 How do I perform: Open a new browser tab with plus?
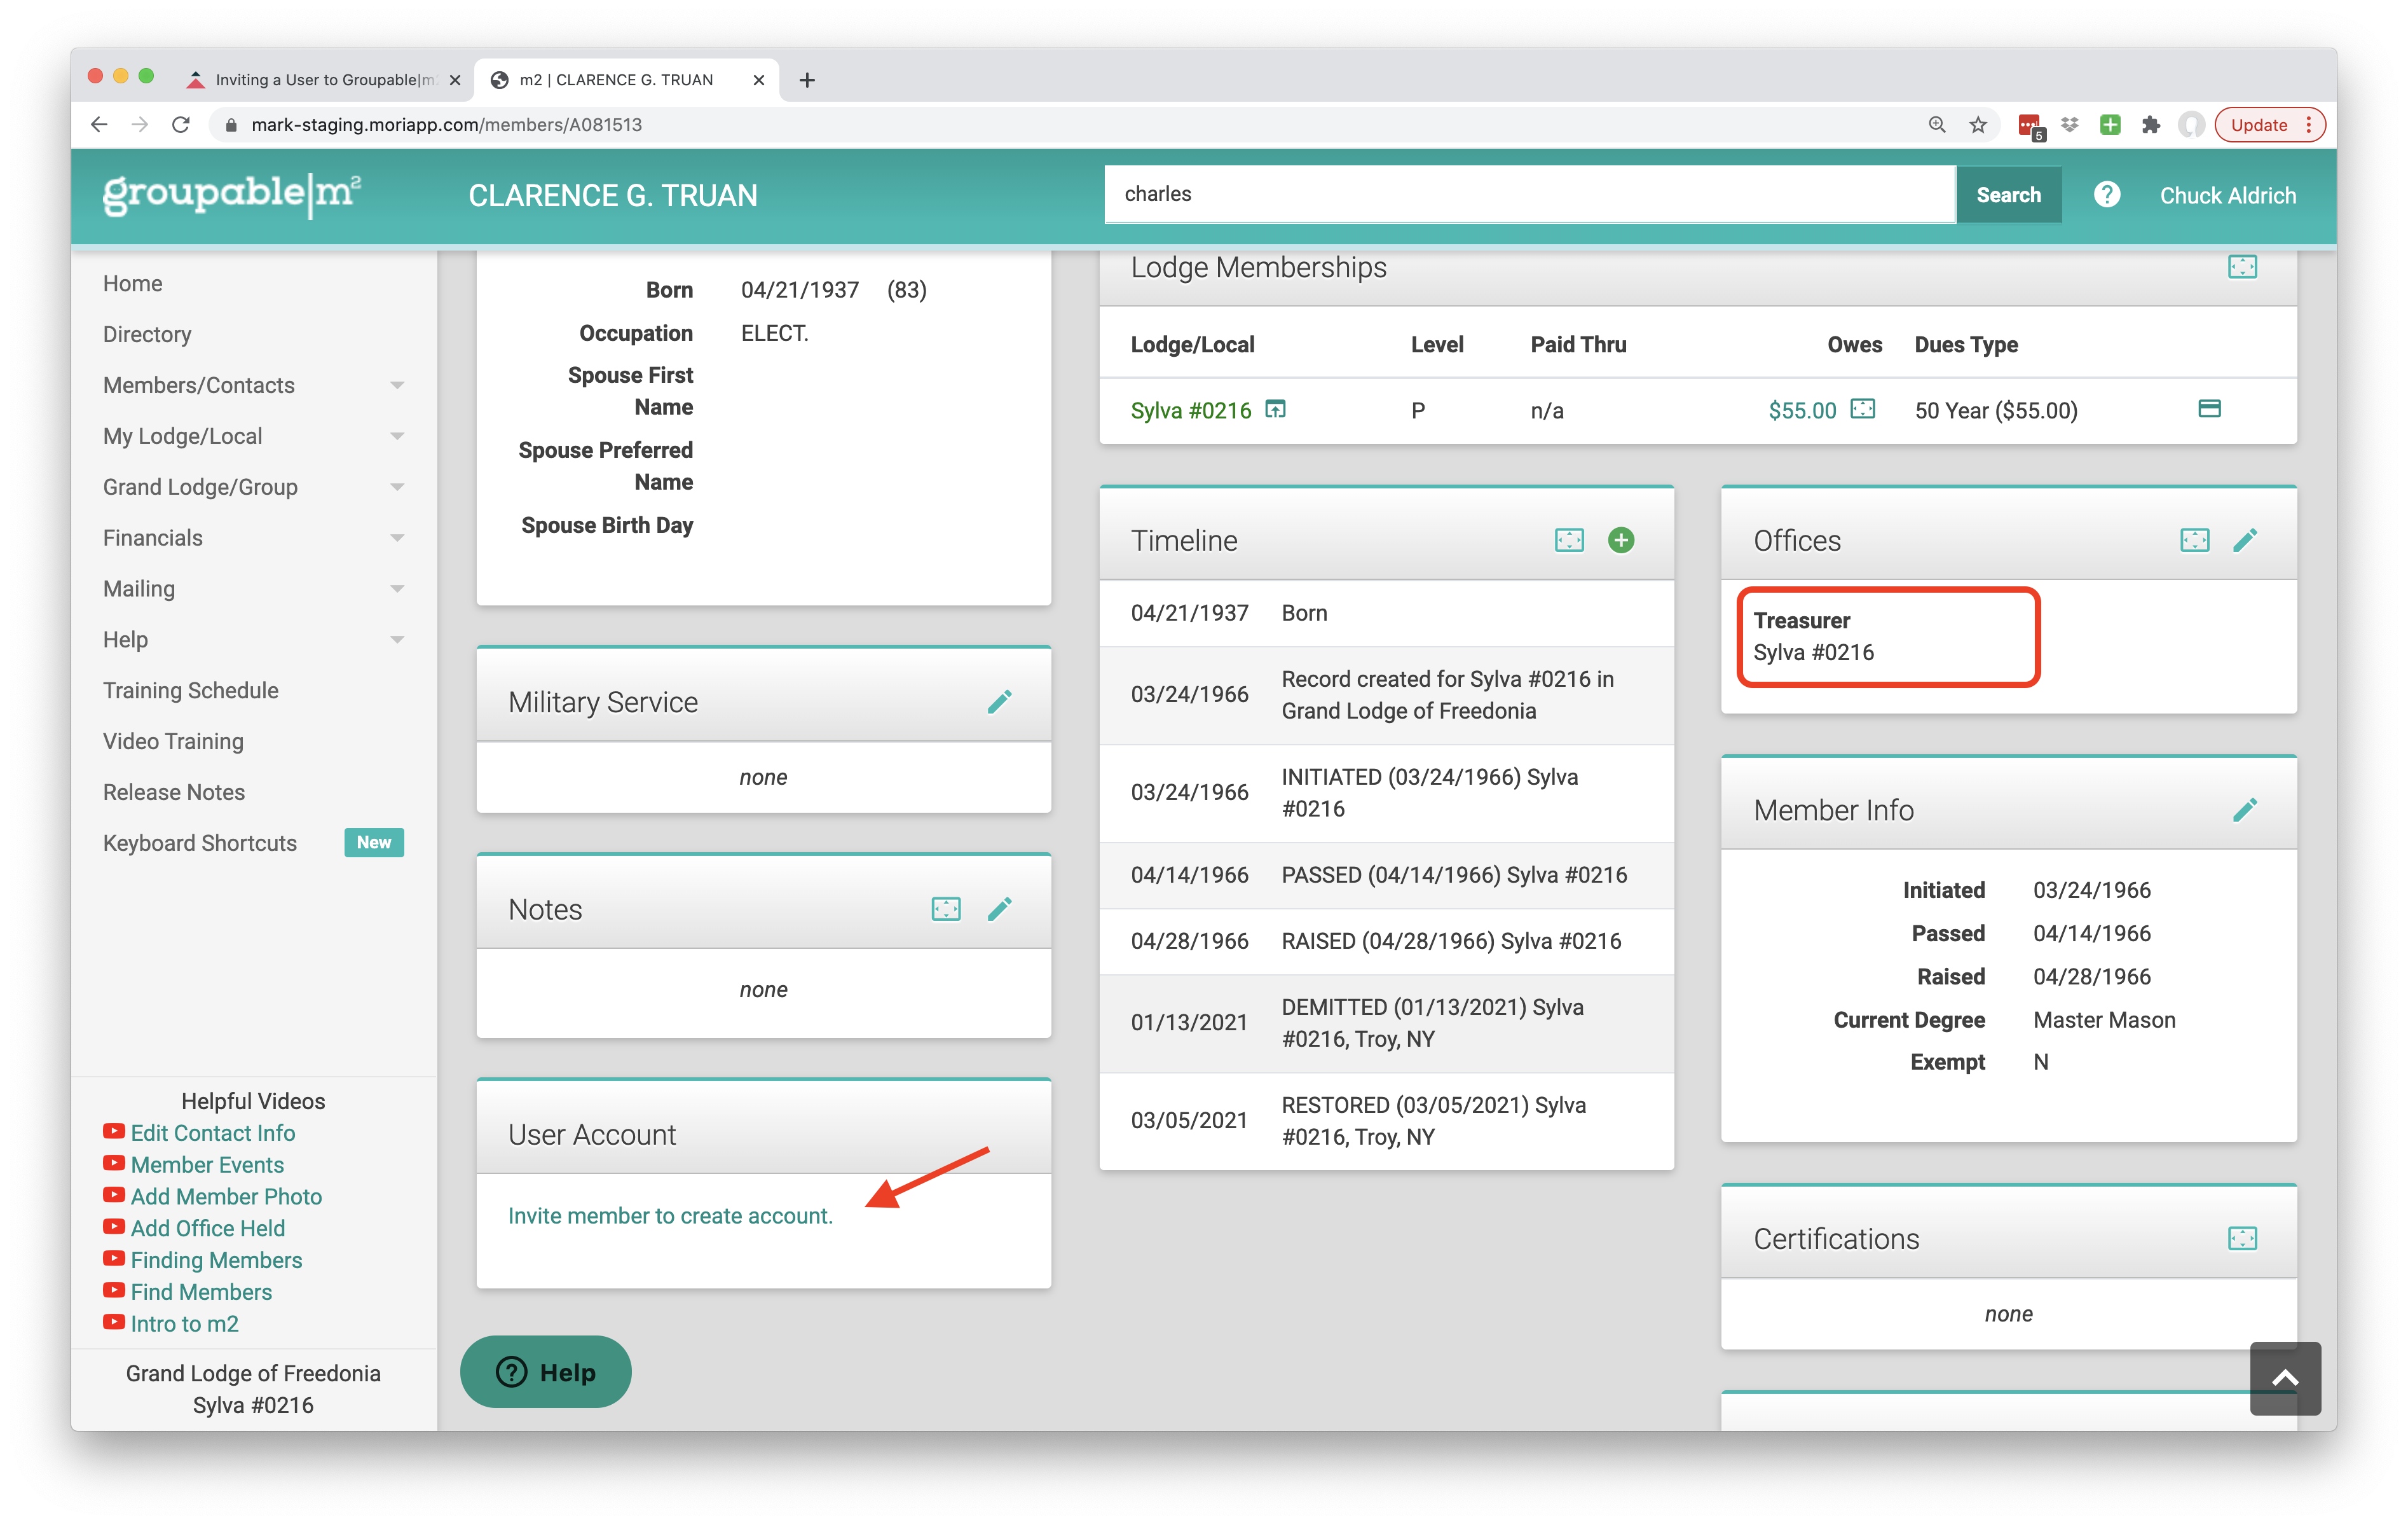(x=807, y=80)
